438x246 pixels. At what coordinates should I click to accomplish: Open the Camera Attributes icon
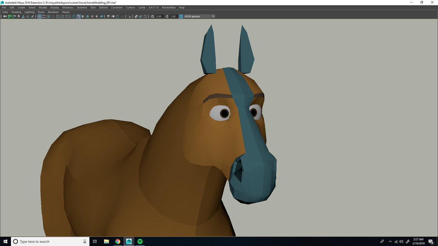[14, 16]
